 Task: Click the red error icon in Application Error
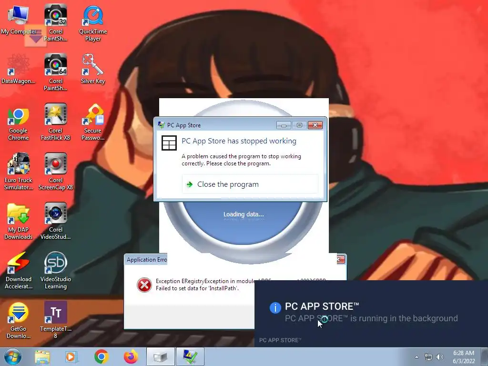click(144, 285)
